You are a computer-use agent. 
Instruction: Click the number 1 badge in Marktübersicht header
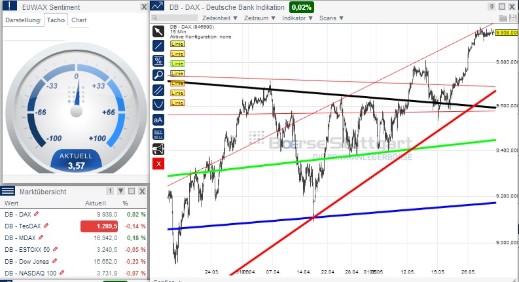coord(110,191)
